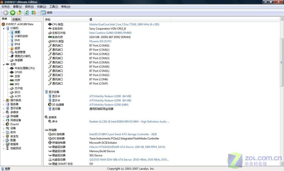Click the IPMI tree item icon
The height and width of the screenshot is (171, 284).
[12, 44]
